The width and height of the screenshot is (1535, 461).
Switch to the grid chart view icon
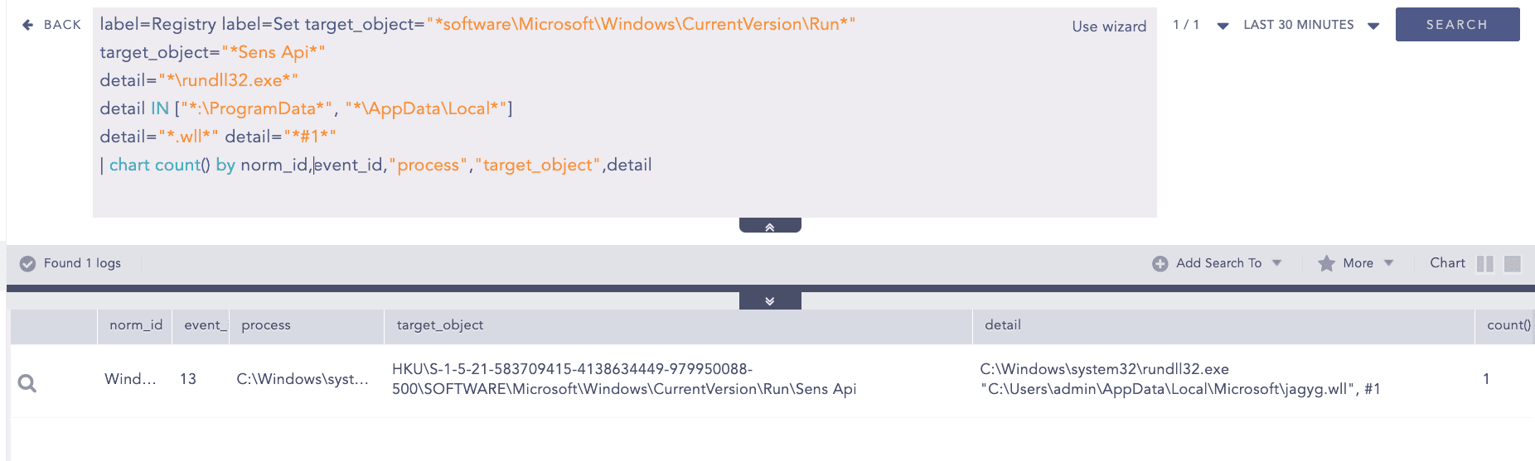[1513, 263]
